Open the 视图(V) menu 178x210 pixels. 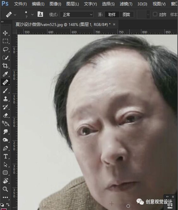159,4
